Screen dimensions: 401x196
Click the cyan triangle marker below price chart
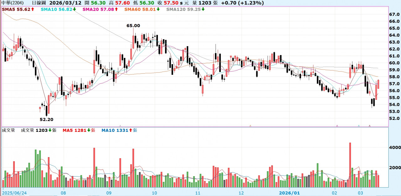pos(359,126)
